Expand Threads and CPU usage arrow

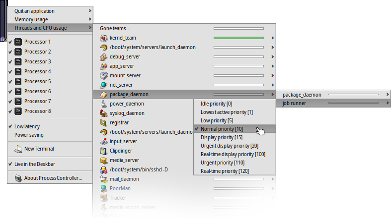pyautogui.click(x=90, y=28)
